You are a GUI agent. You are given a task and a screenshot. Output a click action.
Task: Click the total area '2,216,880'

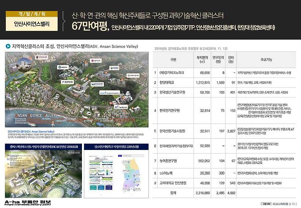[x=203, y=193]
